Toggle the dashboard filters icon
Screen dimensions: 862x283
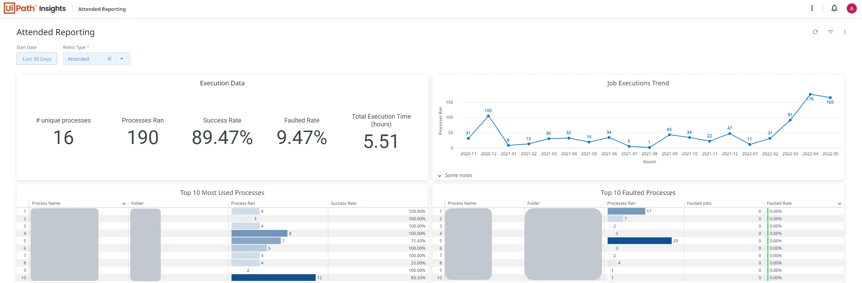[x=831, y=32]
